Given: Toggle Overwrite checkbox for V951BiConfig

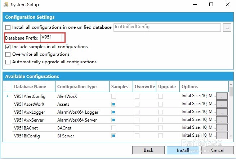Looking at the screenshot, I should point(137,136).
